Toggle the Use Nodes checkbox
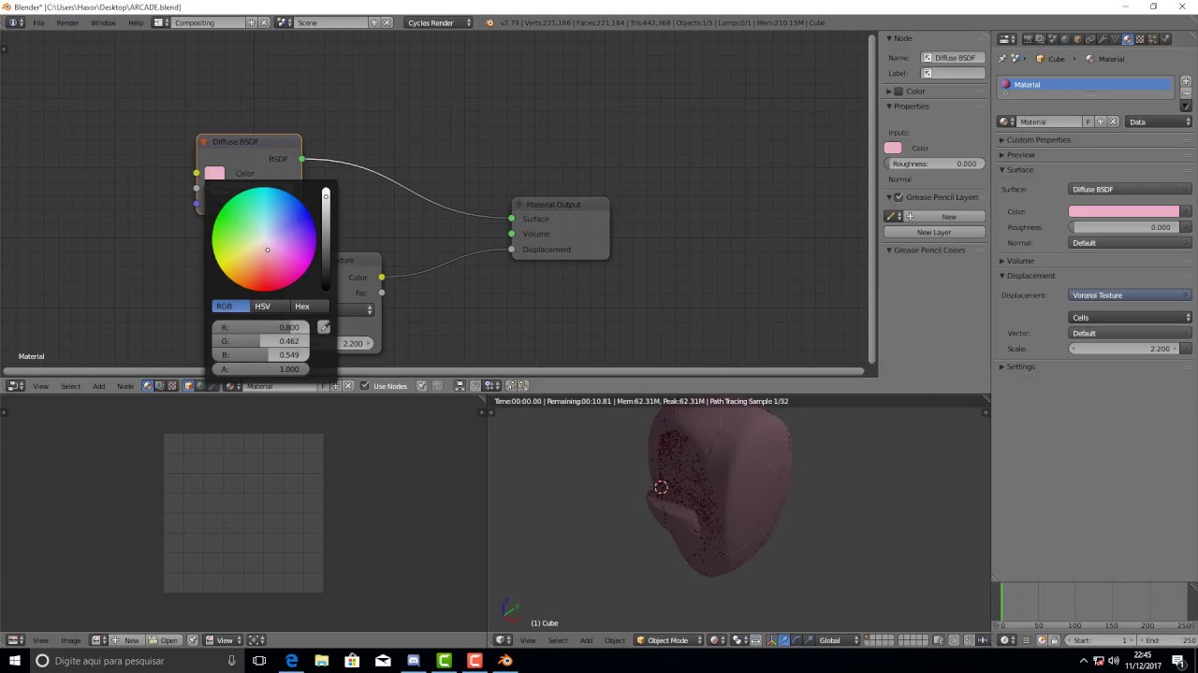Image resolution: width=1198 pixels, height=673 pixels. [x=365, y=386]
